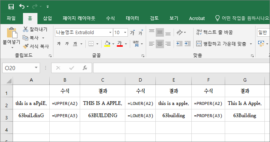Viewport: 270px width, 142px height.
Task: Click the cancel X icon in formula bar
Action: pyautogui.click(x=58, y=68)
